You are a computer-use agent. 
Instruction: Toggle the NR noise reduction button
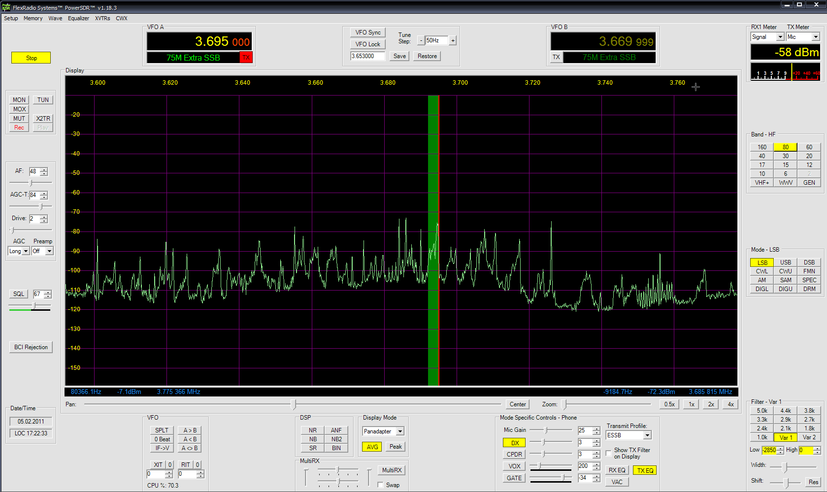coord(313,430)
